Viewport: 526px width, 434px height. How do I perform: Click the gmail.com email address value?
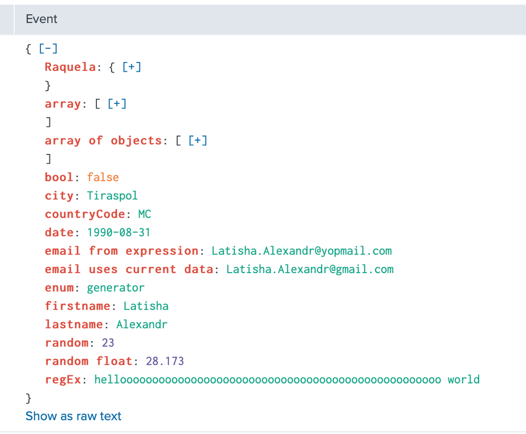310,269
